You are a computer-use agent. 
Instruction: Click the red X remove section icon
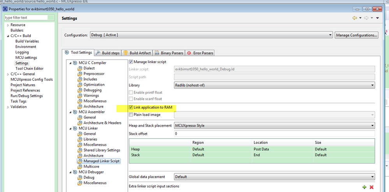click(371, 187)
